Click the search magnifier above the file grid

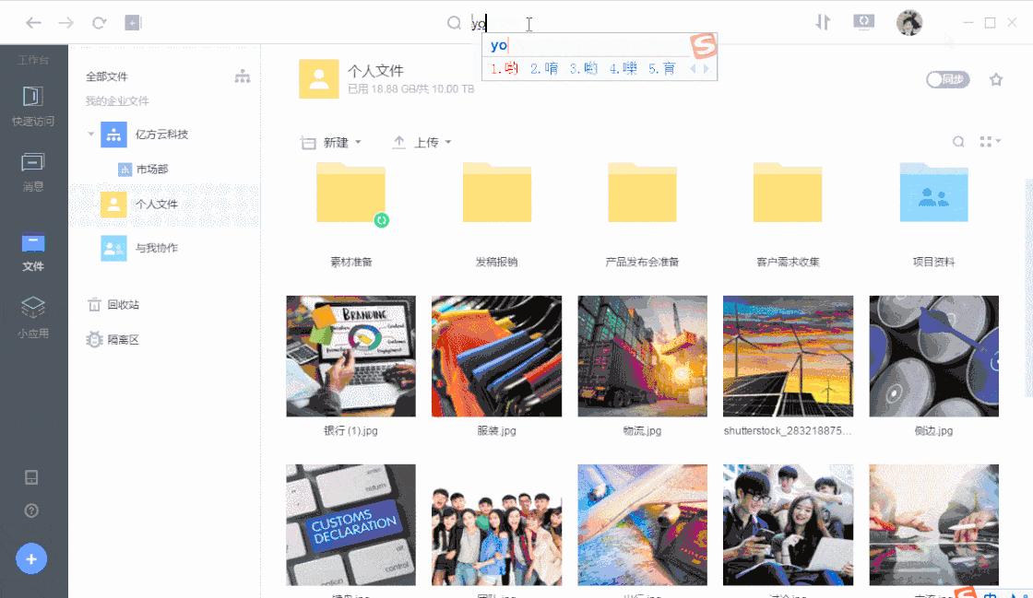959,141
